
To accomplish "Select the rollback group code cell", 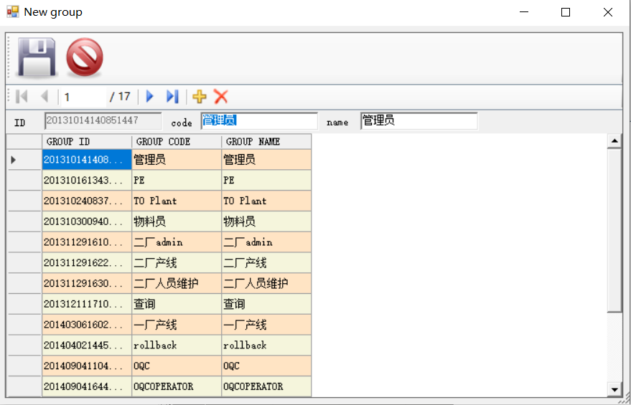I will tap(177, 346).
